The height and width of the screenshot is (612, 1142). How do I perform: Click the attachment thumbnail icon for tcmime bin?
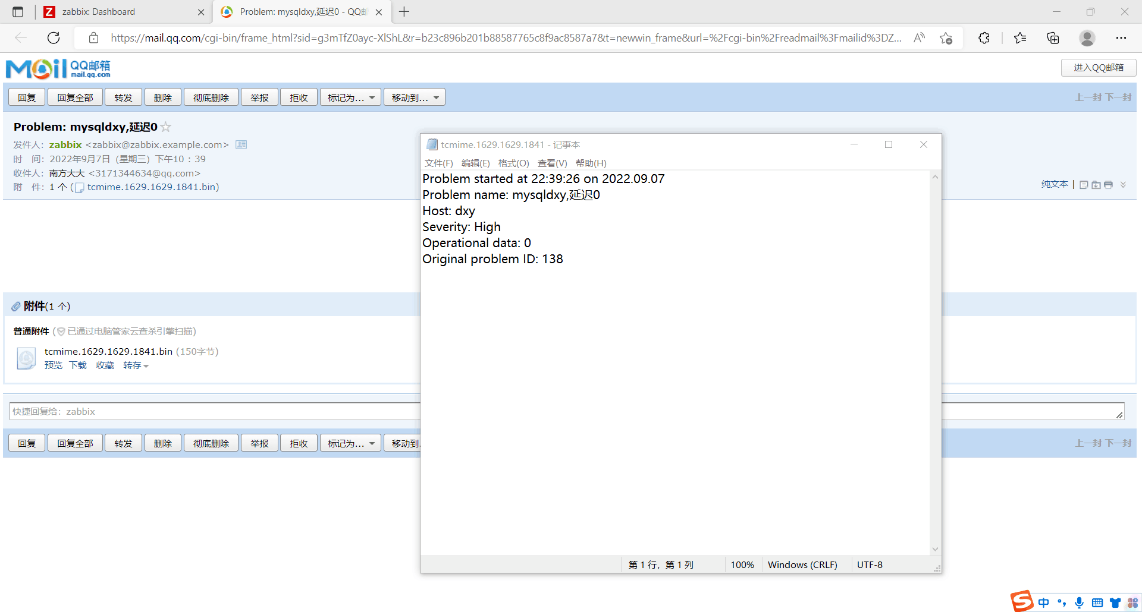tap(26, 358)
